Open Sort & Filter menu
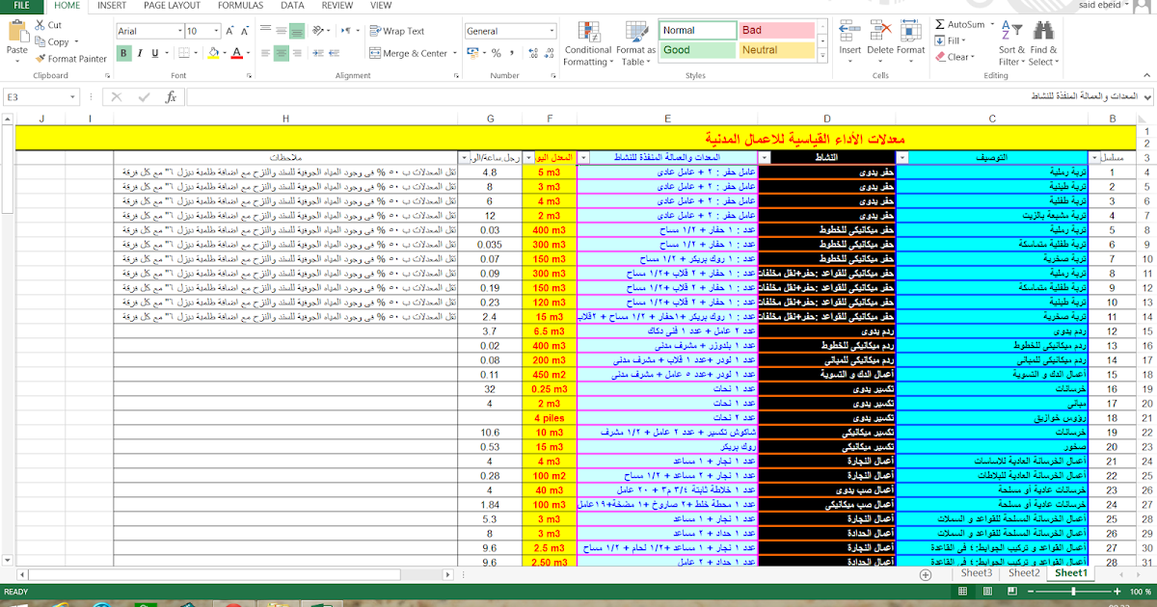The image size is (1157, 607). [x=1011, y=43]
